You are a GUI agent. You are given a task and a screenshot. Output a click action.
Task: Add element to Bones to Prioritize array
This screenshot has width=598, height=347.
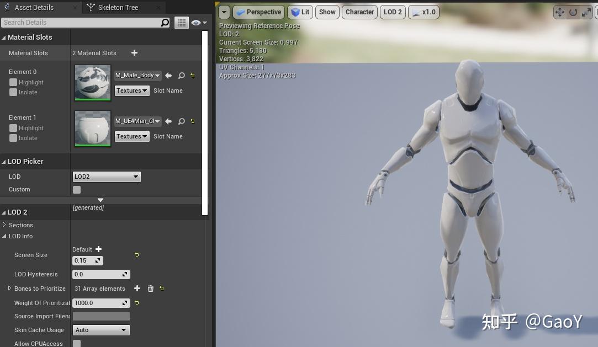(137, 288)
